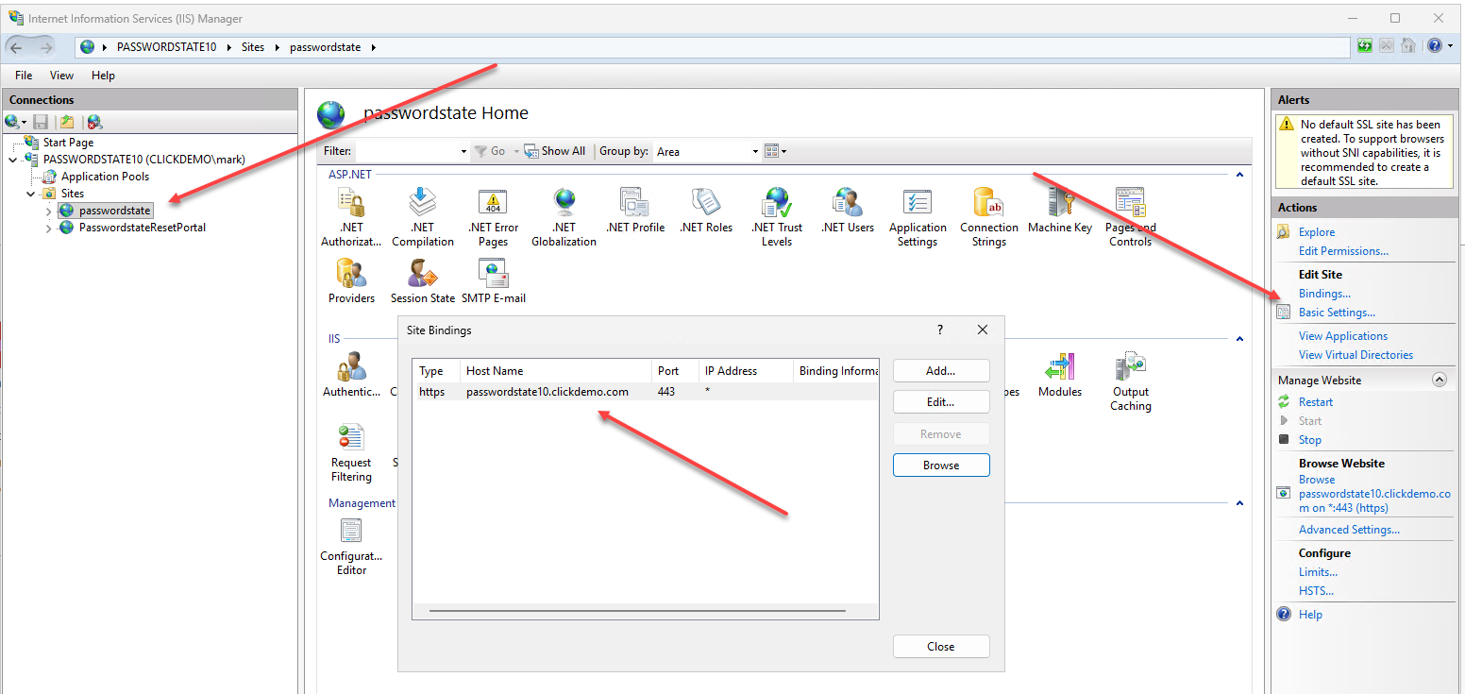Viewport: 1465px width, 694px height.
Task: Click Show All in filter toolbar
Action: point(555,151)
